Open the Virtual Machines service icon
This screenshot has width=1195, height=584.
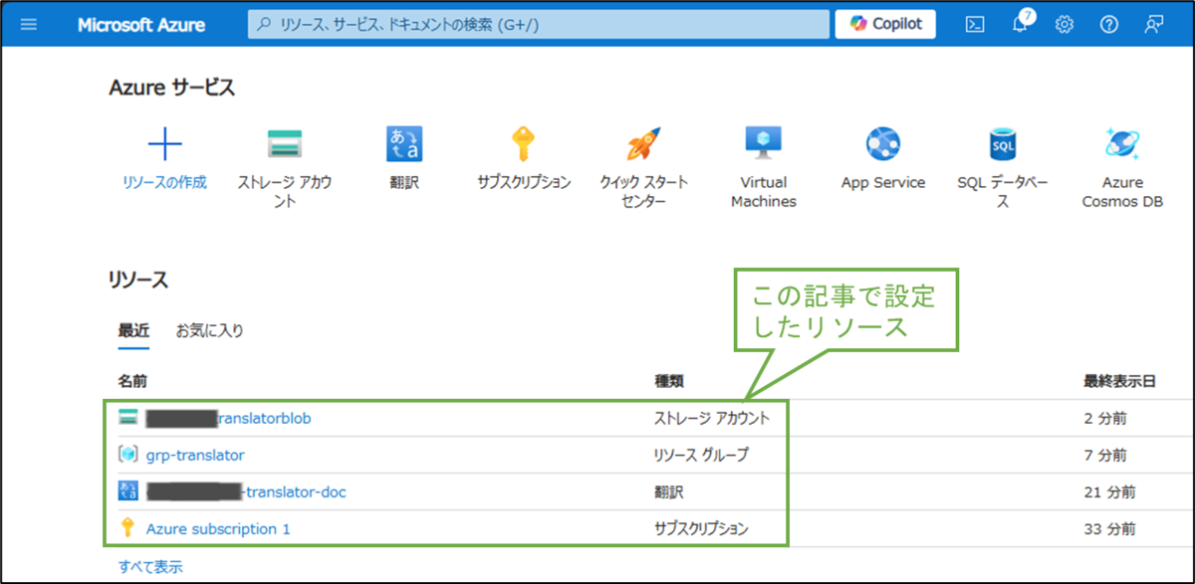[764, 144]
